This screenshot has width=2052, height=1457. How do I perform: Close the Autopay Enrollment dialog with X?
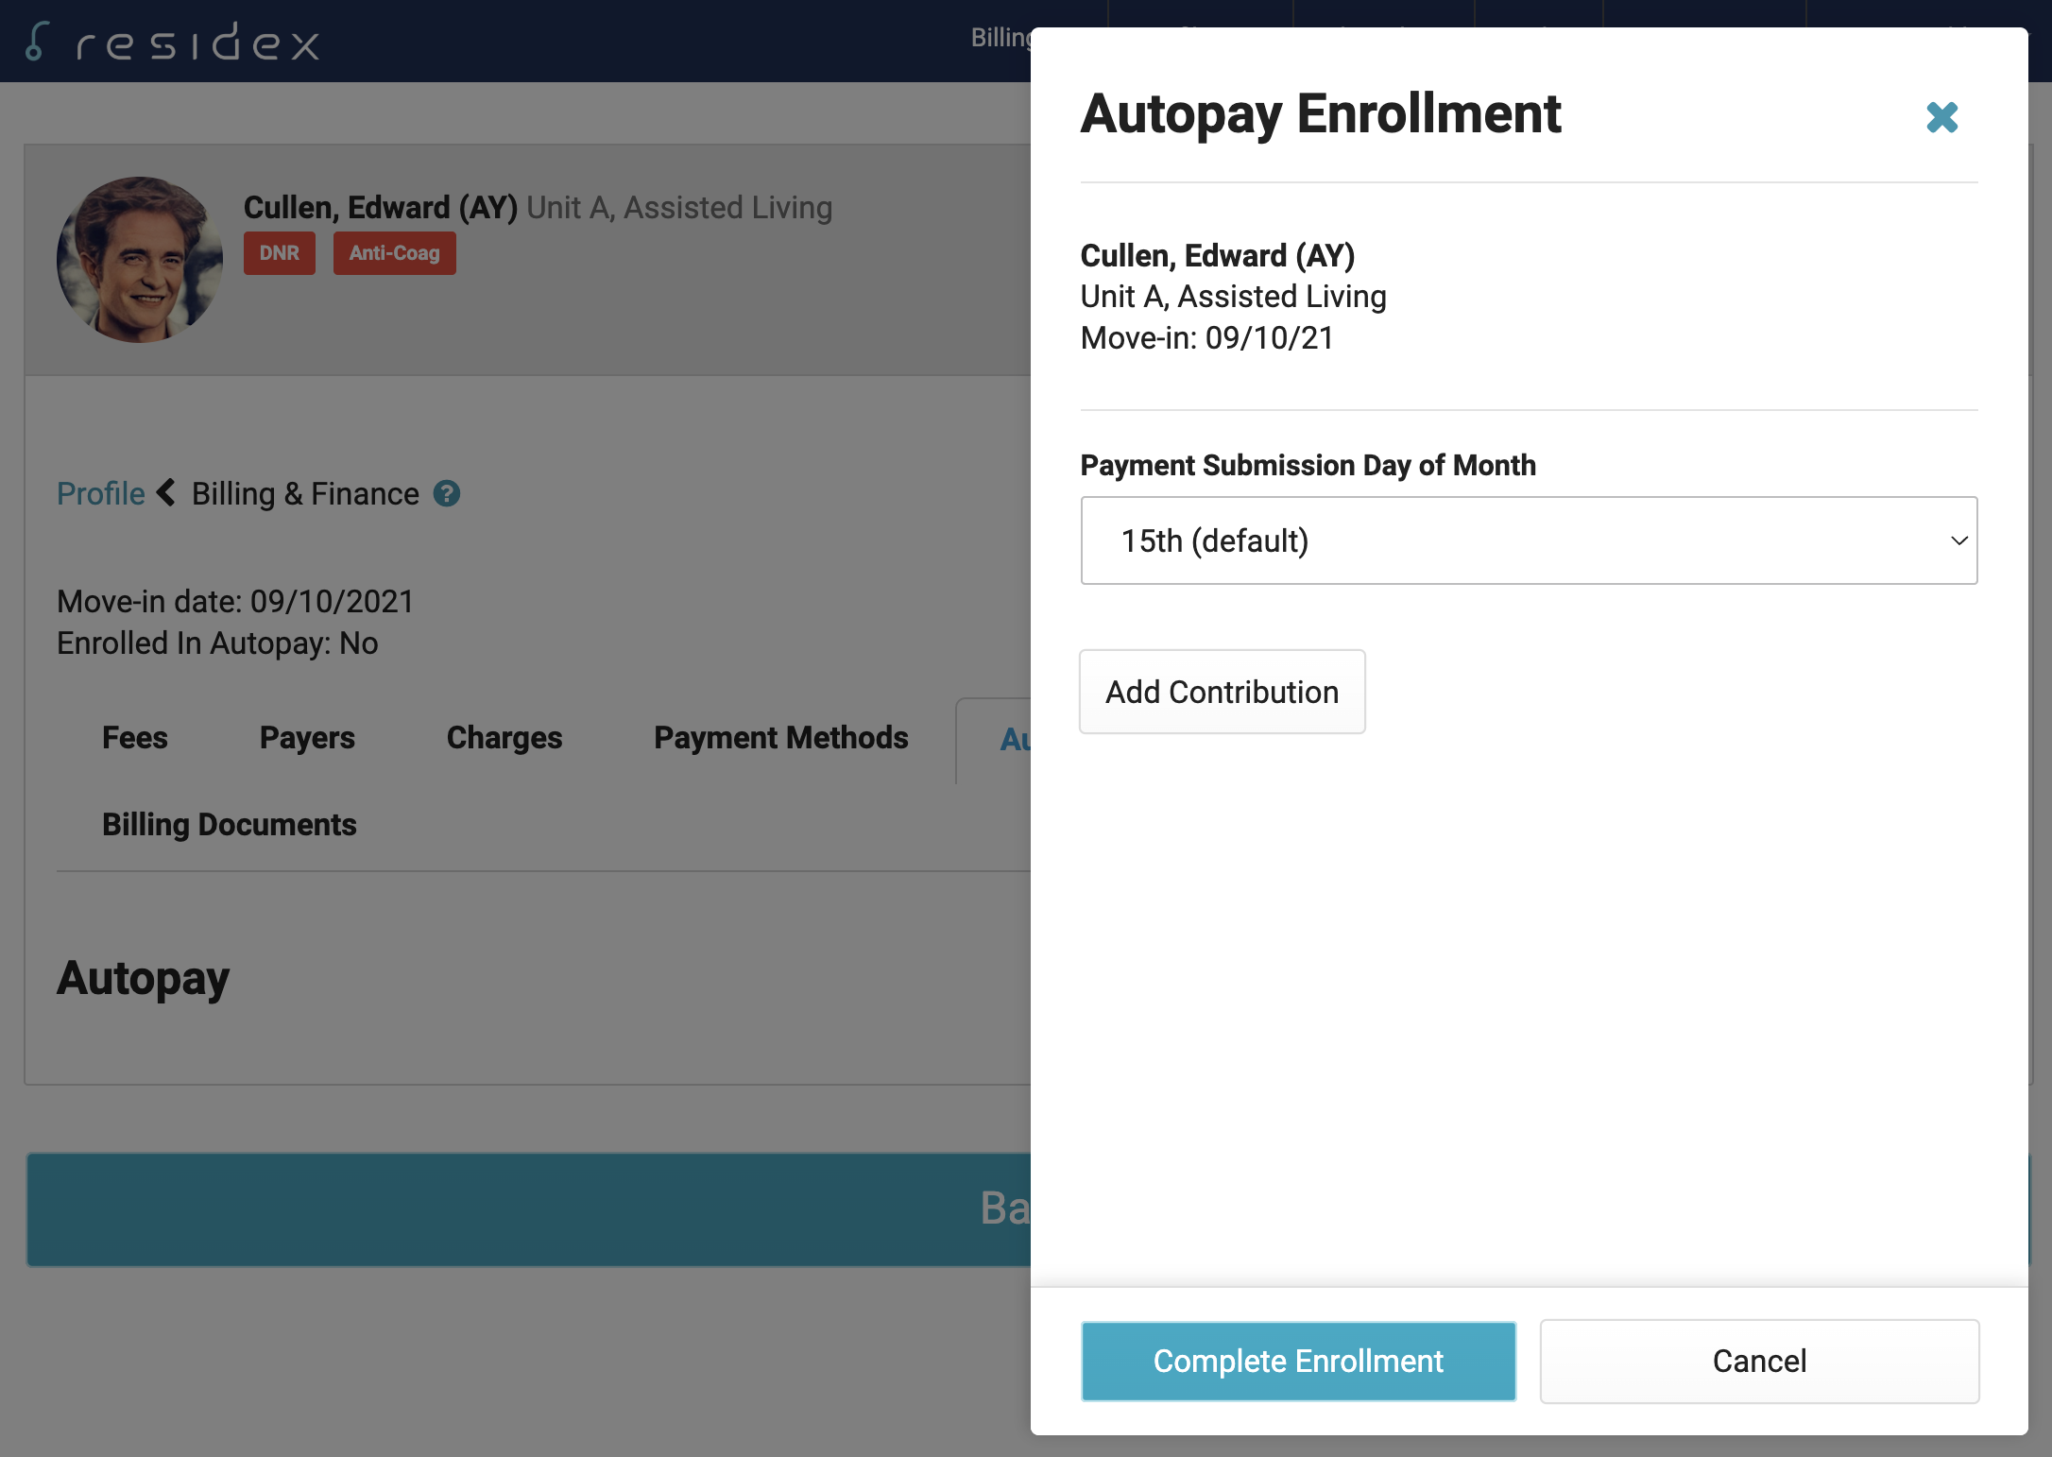[x=1941, y=117]
